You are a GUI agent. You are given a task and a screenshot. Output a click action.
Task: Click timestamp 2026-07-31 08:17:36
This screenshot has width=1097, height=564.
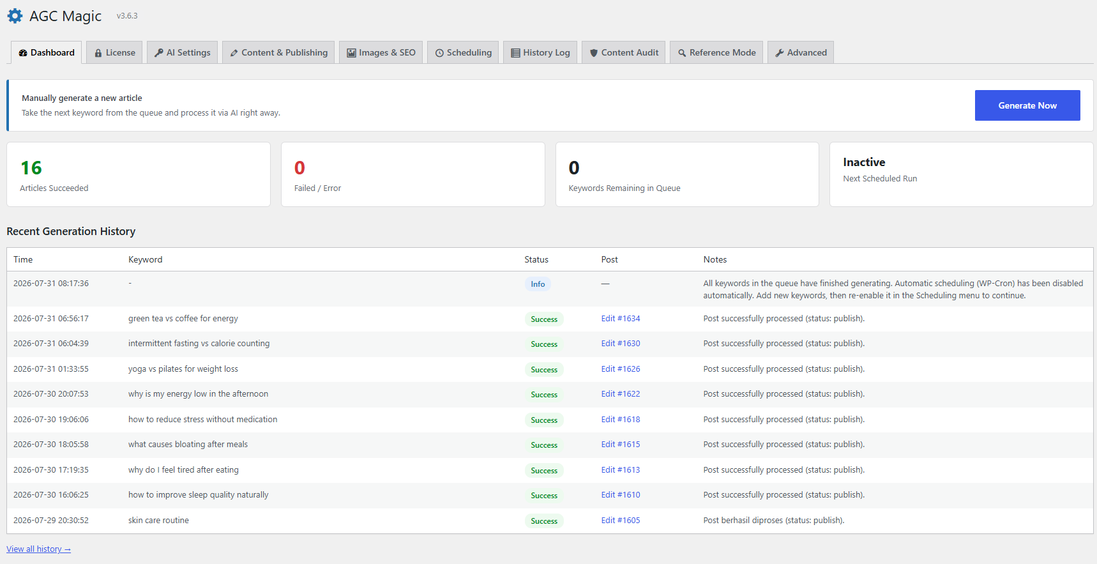pos(51,284)
